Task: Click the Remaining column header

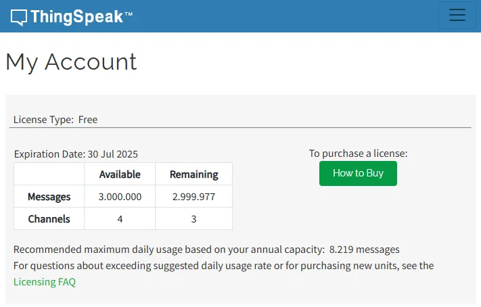Action: [x=193, y=174]
